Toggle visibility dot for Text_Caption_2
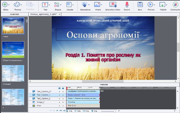The image size is (180, 113). pos(59,99)
